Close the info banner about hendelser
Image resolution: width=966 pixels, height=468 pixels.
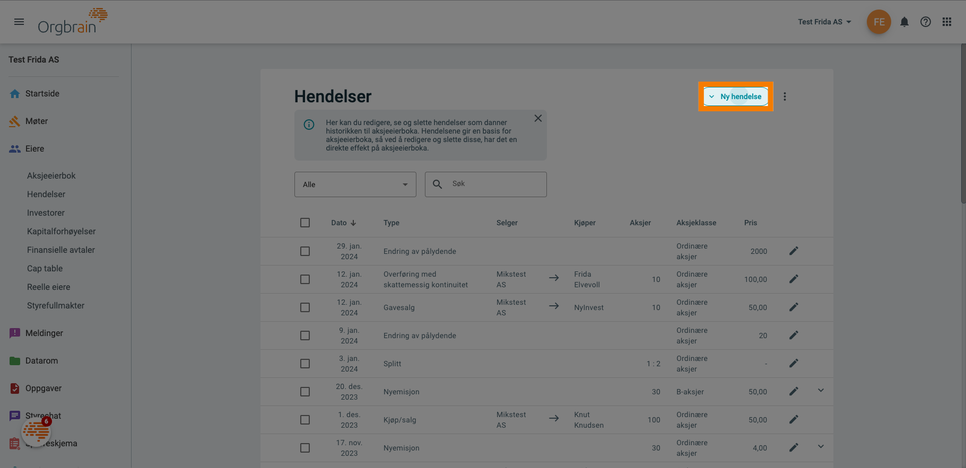[x=538, y=118]
